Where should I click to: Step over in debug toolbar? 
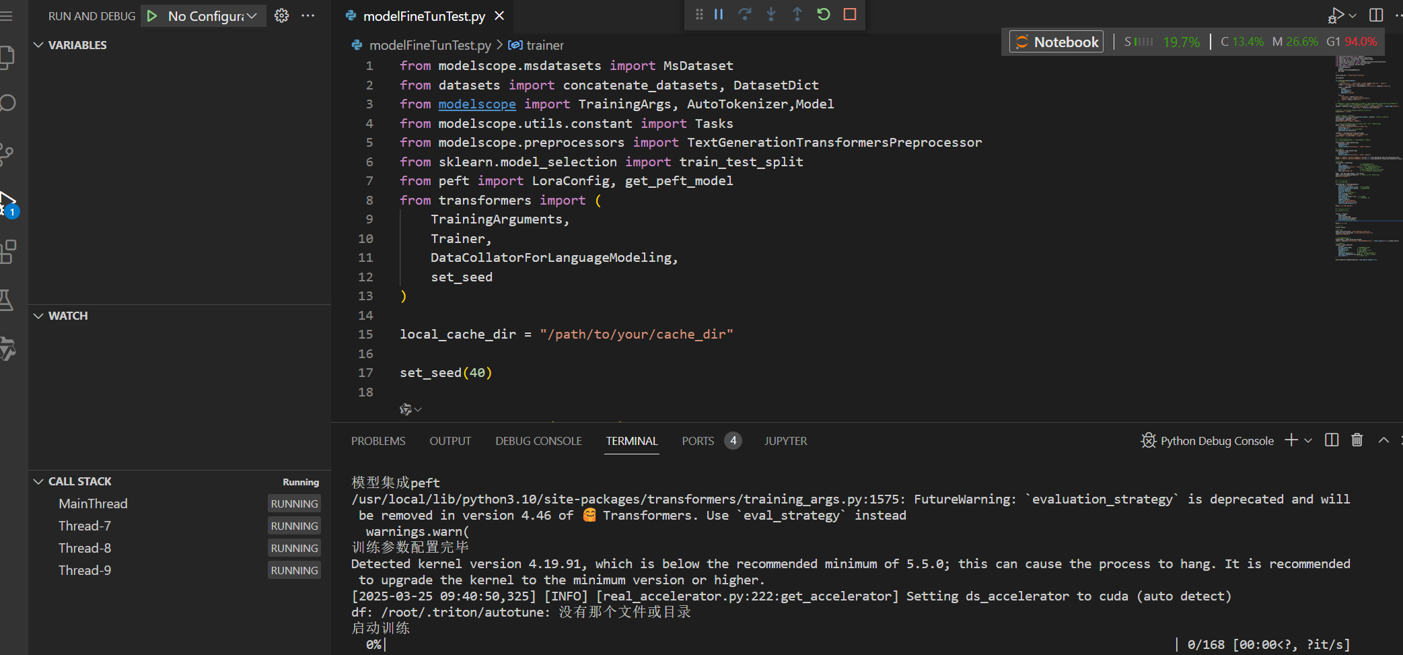(x=745, y=14)
